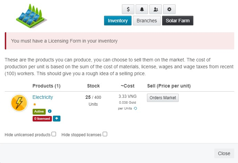Click the red 0 licensed badge
This screenshot has height=163, width=238.
[x=42, y=118]
